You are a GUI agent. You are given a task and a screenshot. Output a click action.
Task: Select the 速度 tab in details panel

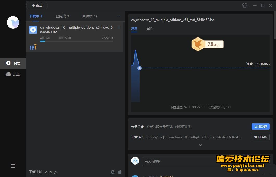[x=134, y=29]
